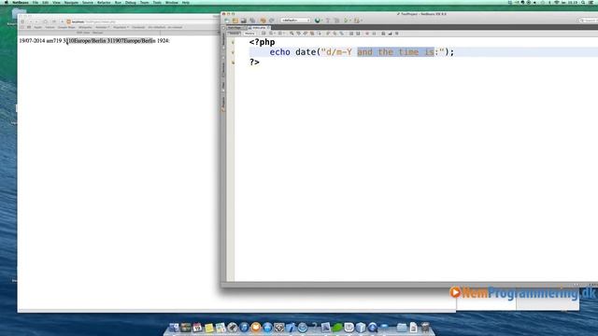The image size is (598, 336).
Task: Click the red Start Macro Recording icon
Action: pyautogui.click(x=367, y=34)
